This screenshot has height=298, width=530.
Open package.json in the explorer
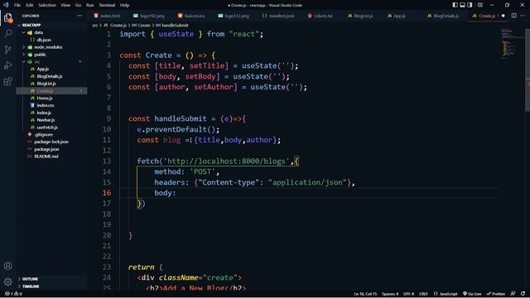46,149
